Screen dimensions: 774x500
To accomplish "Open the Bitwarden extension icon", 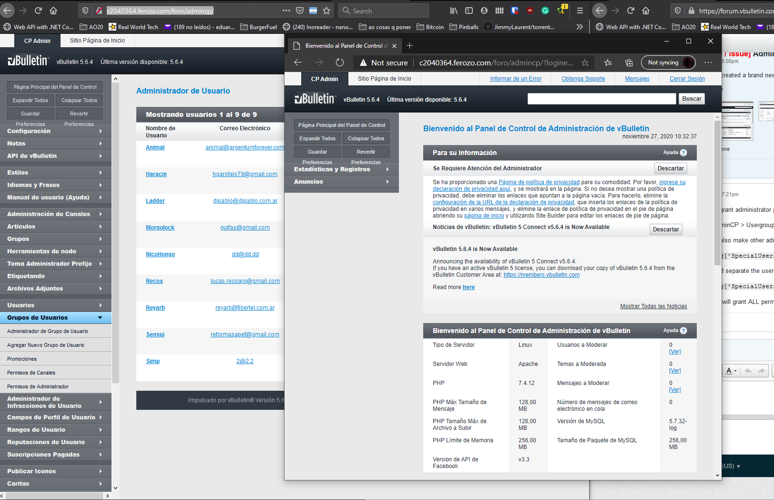I will (515, 10).
